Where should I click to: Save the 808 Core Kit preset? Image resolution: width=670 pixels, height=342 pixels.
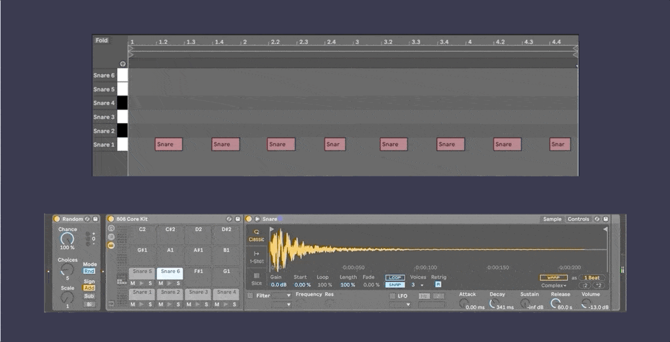click(237, 218)
